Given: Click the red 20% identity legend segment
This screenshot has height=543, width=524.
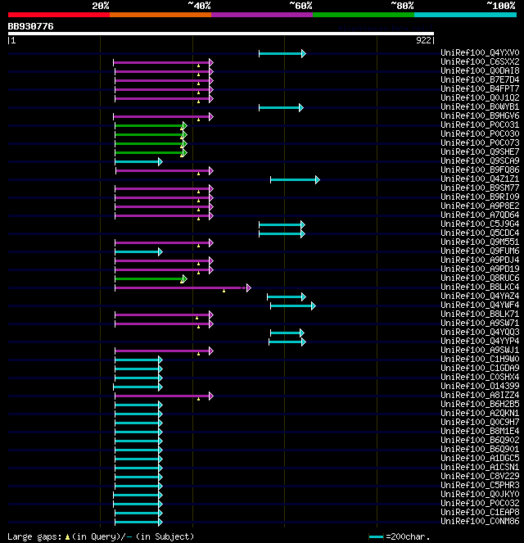Looking at the screenshot, I should pos(59,15).
